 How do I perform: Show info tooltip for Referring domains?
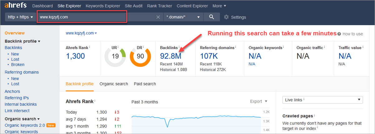pyautogui.click(x=236, y=47)
